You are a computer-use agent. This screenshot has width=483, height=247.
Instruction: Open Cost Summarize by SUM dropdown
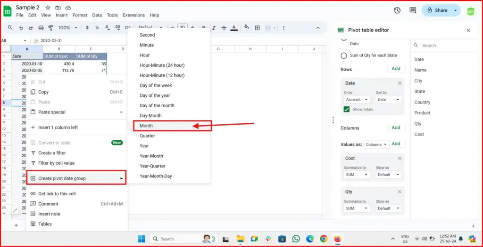(x=357, y=175)
